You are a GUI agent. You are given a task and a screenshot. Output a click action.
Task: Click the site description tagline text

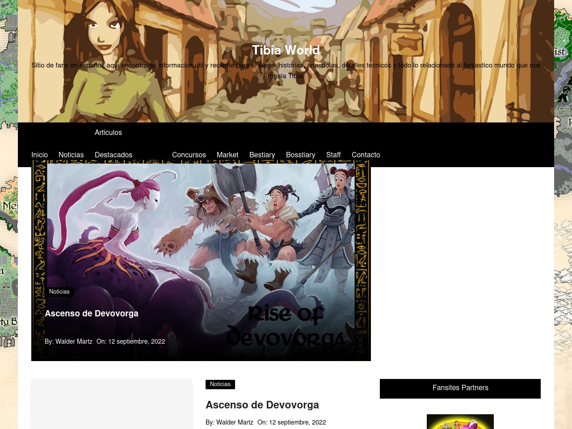point(286,71)
